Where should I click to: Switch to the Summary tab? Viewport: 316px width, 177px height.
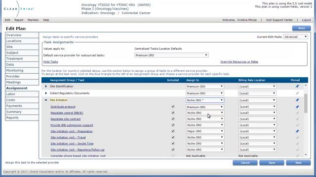(x=22, y=112)
